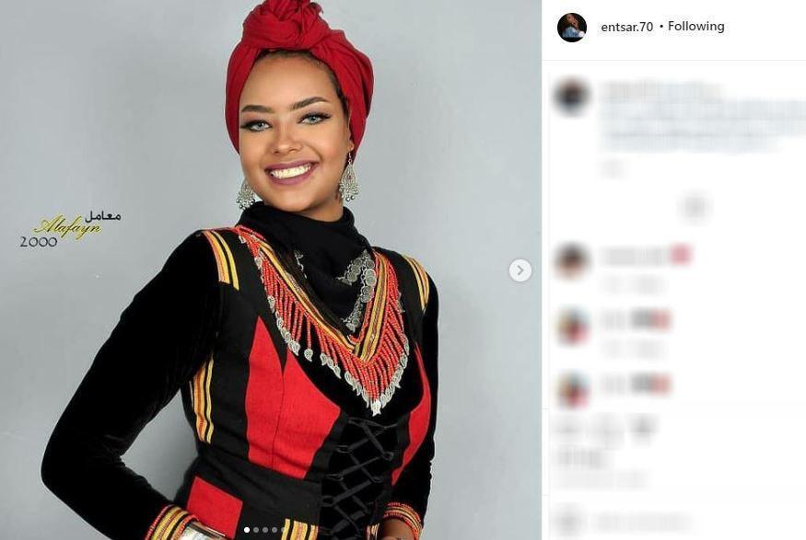This screenshot has height=540, width=806.
Task: Open the second commenter's blurred avatar
Action: point(572,326)
